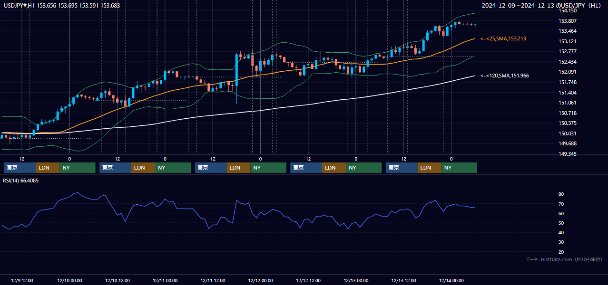Click price axis value 151.404

coord(568,93)
